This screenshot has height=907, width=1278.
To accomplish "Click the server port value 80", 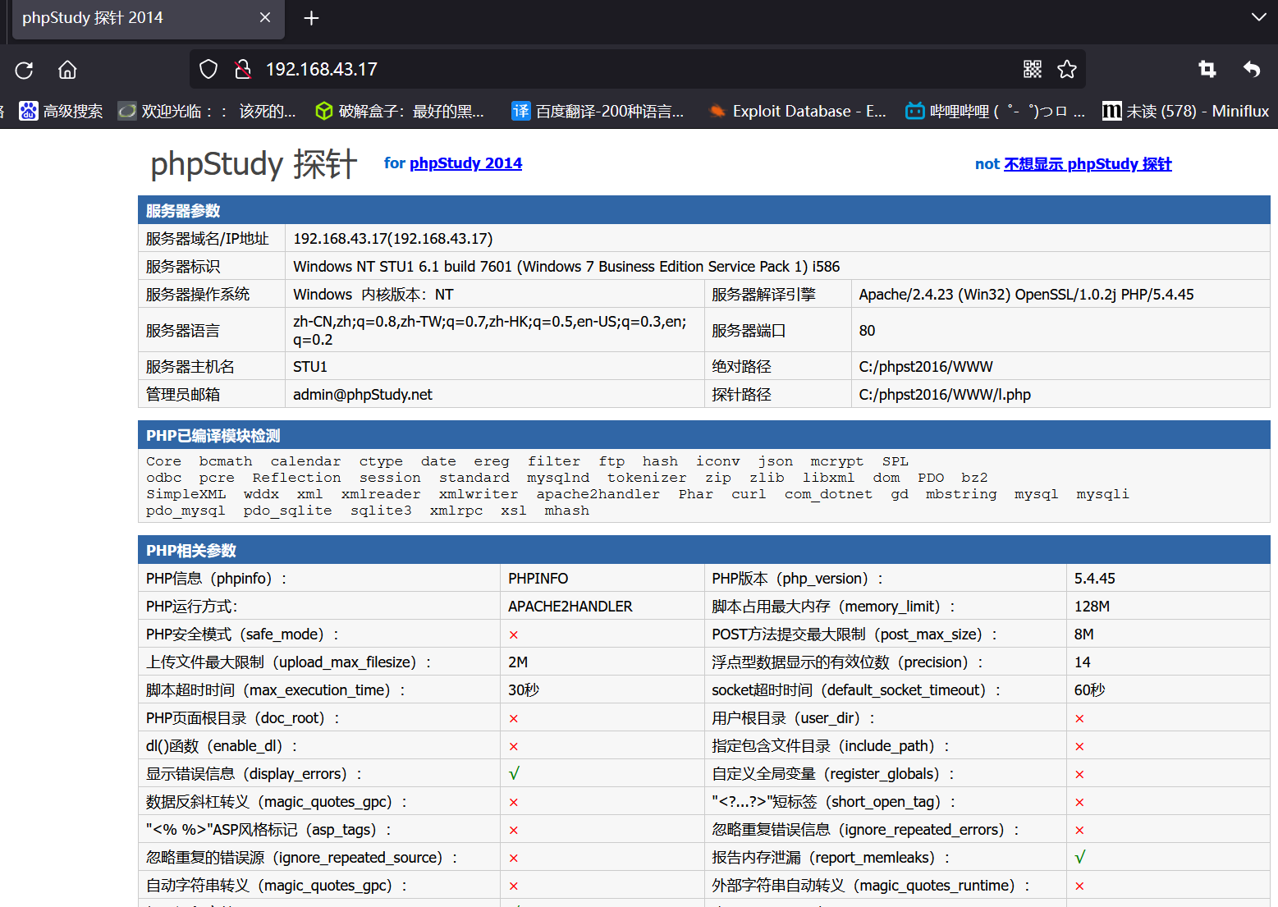I will click(867, 331).
